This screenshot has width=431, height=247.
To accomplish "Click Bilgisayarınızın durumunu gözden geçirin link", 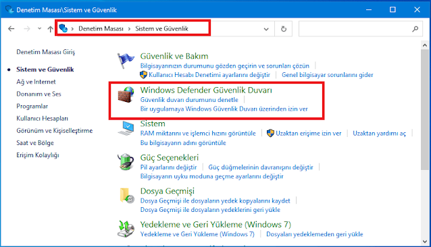I will click(x=224, y=66).
